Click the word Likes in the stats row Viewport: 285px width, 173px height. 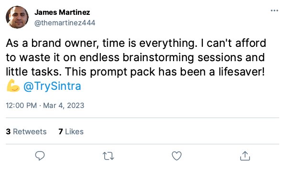pos(74,131)
